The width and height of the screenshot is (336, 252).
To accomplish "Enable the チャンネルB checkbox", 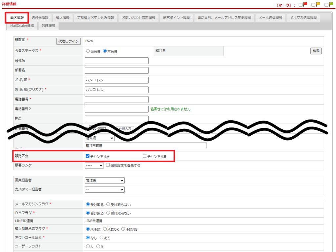I will [144, 156].
